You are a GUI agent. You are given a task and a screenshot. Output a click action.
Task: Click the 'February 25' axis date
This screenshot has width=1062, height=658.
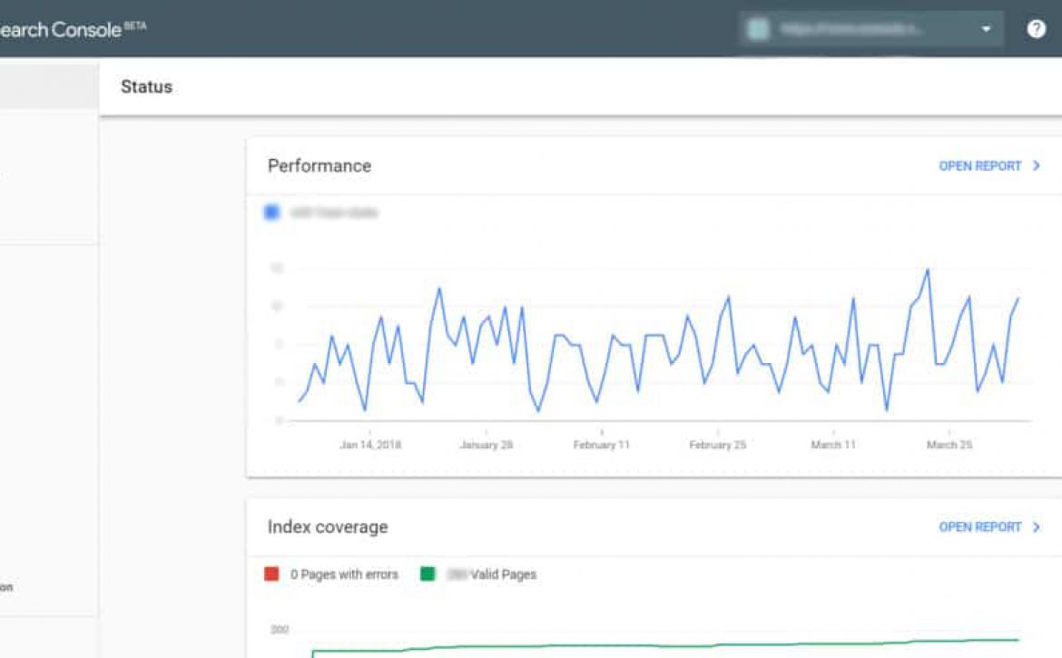[x=717, y=445]
